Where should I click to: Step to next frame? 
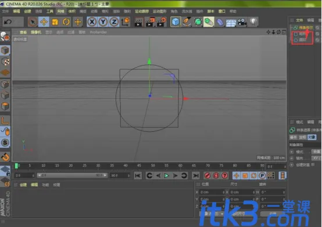(x=175, y=175)
